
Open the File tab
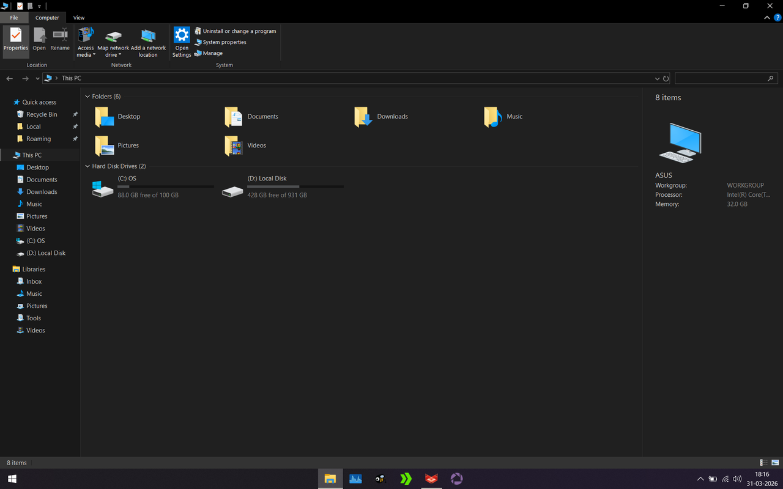click(x=14, y=18)
